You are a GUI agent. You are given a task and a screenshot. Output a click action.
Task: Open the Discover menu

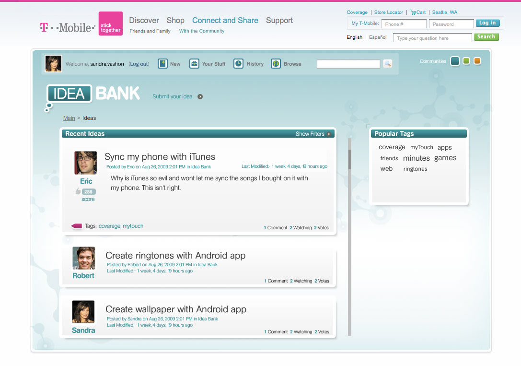pos(144,20)
